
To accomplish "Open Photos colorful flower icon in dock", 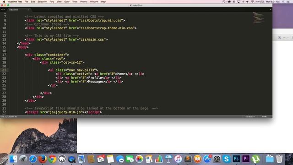I will pos(139,159).
